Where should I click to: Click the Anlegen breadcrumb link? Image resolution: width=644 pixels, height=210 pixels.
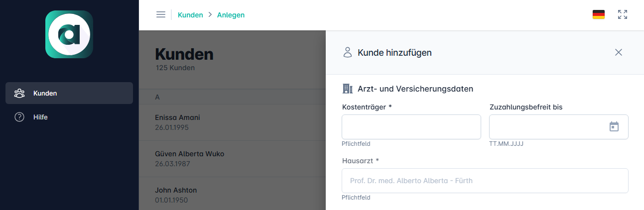click(231, 15)
